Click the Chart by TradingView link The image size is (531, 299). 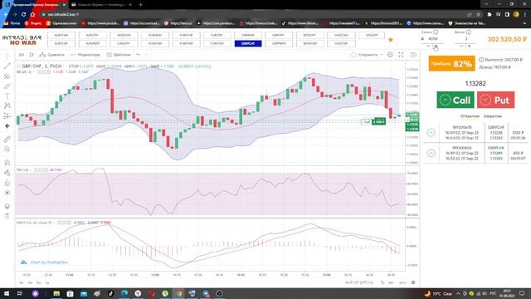49,262
